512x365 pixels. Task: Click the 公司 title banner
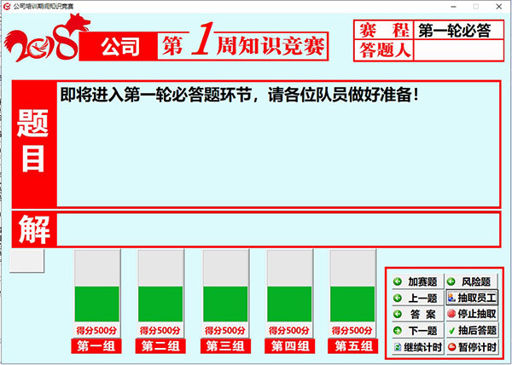(119, 47)
